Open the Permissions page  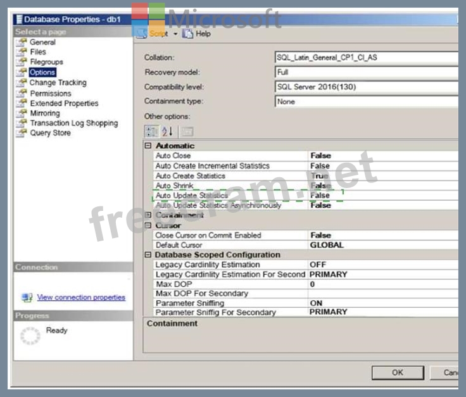[51, 93]
